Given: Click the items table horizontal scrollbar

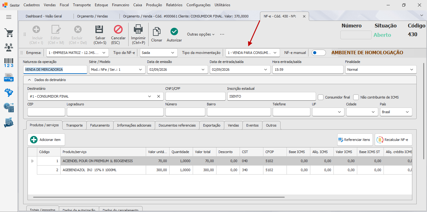Looking at the screenshot, I should (159, 197).
